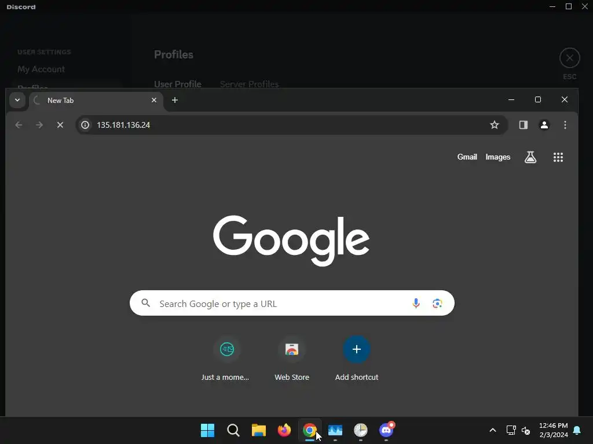This screenshot has width=593, height=444.
Task: Close Discord settings with ESC button
Action: (570, 58)
